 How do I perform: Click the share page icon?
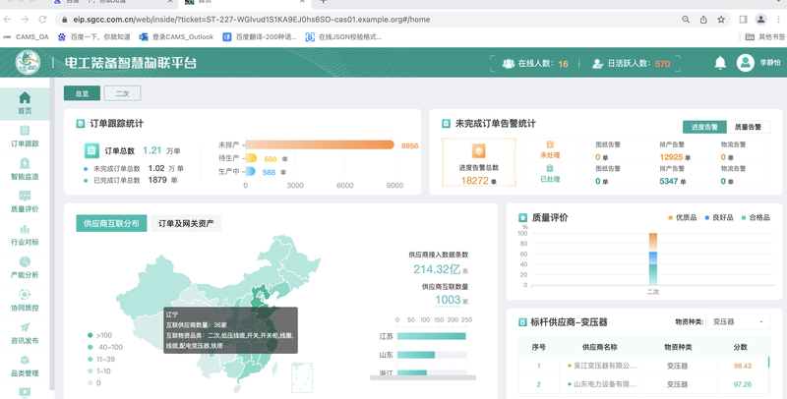[x=703, y=20]
